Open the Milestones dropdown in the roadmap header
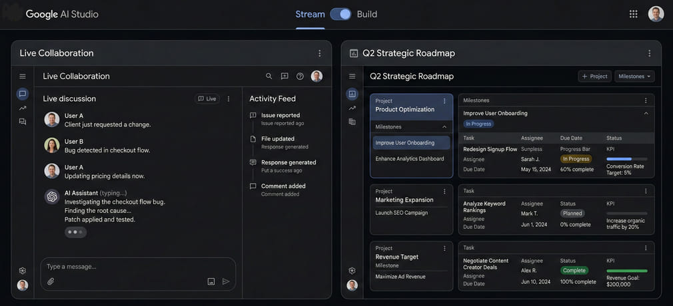This screenshot has width=673, height=306. [x=634, y=76]
